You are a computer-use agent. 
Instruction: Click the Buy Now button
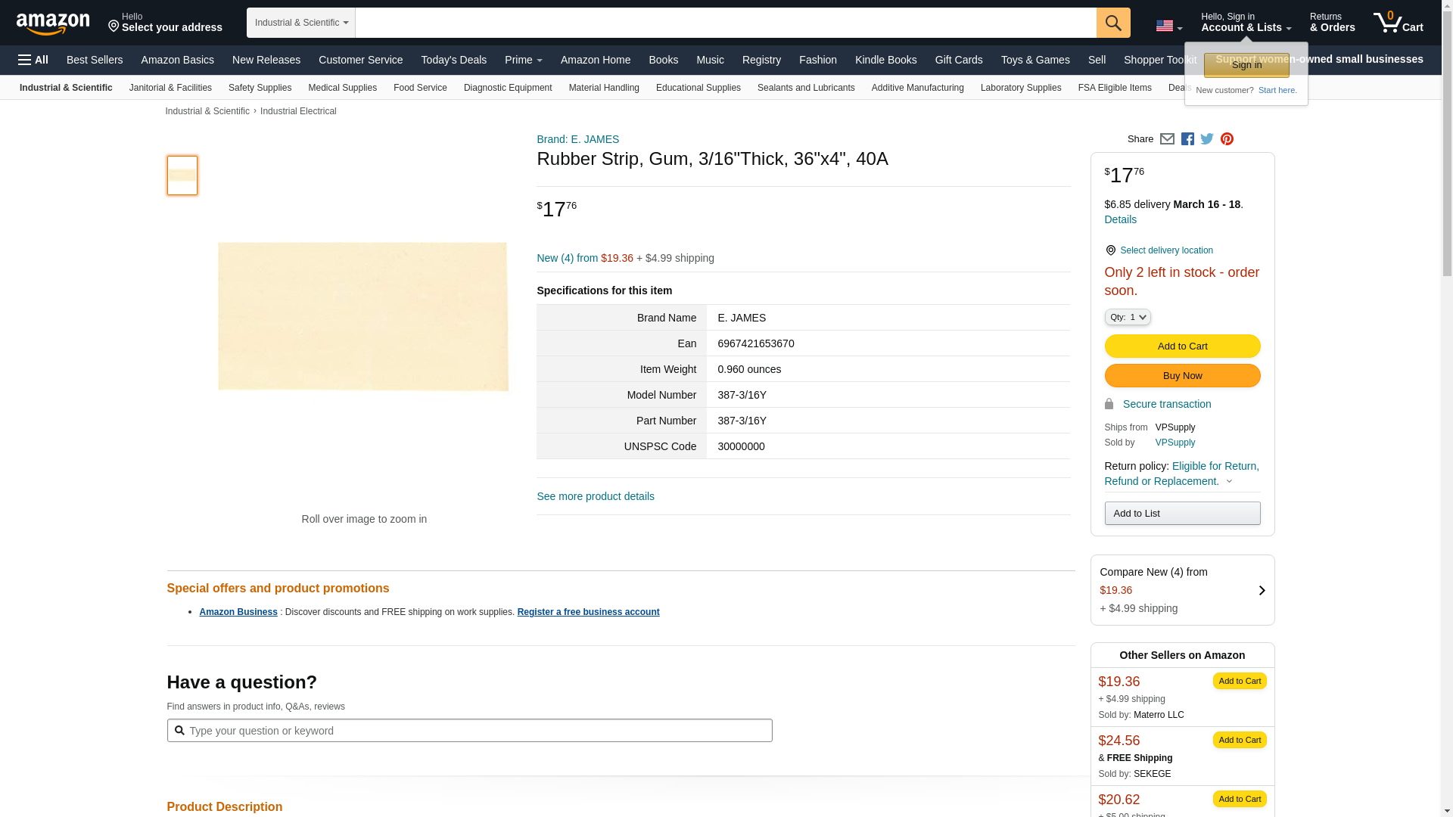tap(1182, 376)
